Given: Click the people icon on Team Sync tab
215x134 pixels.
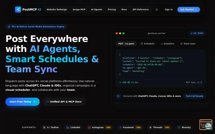Looking at the screenshot, I should 181,44.
